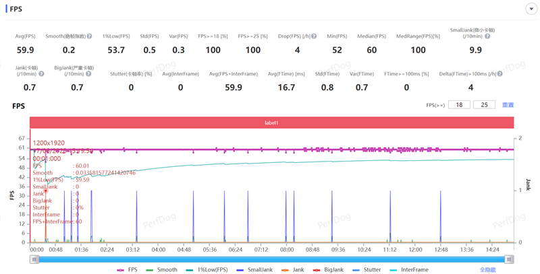Collapse the FPS panel with arrow button
540x274 pixels.
pyautogui.click(x=530, y=9)
